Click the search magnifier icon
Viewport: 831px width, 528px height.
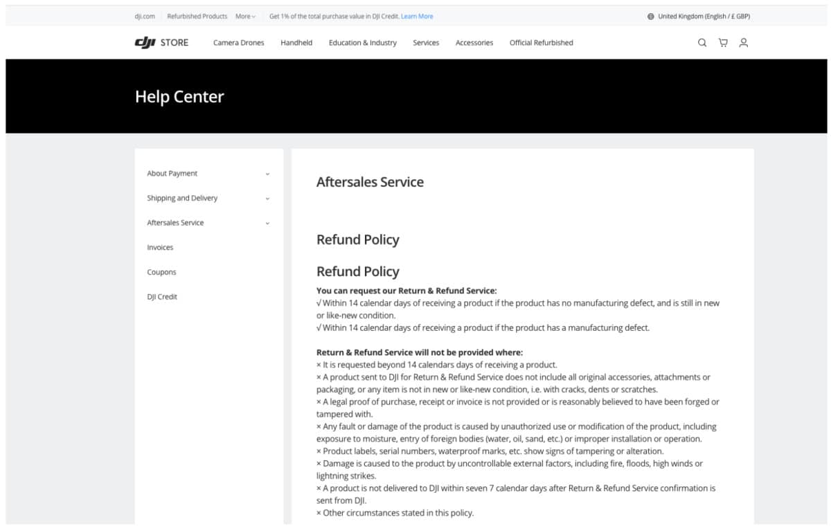pyautogui.click(x=702, y=43)
